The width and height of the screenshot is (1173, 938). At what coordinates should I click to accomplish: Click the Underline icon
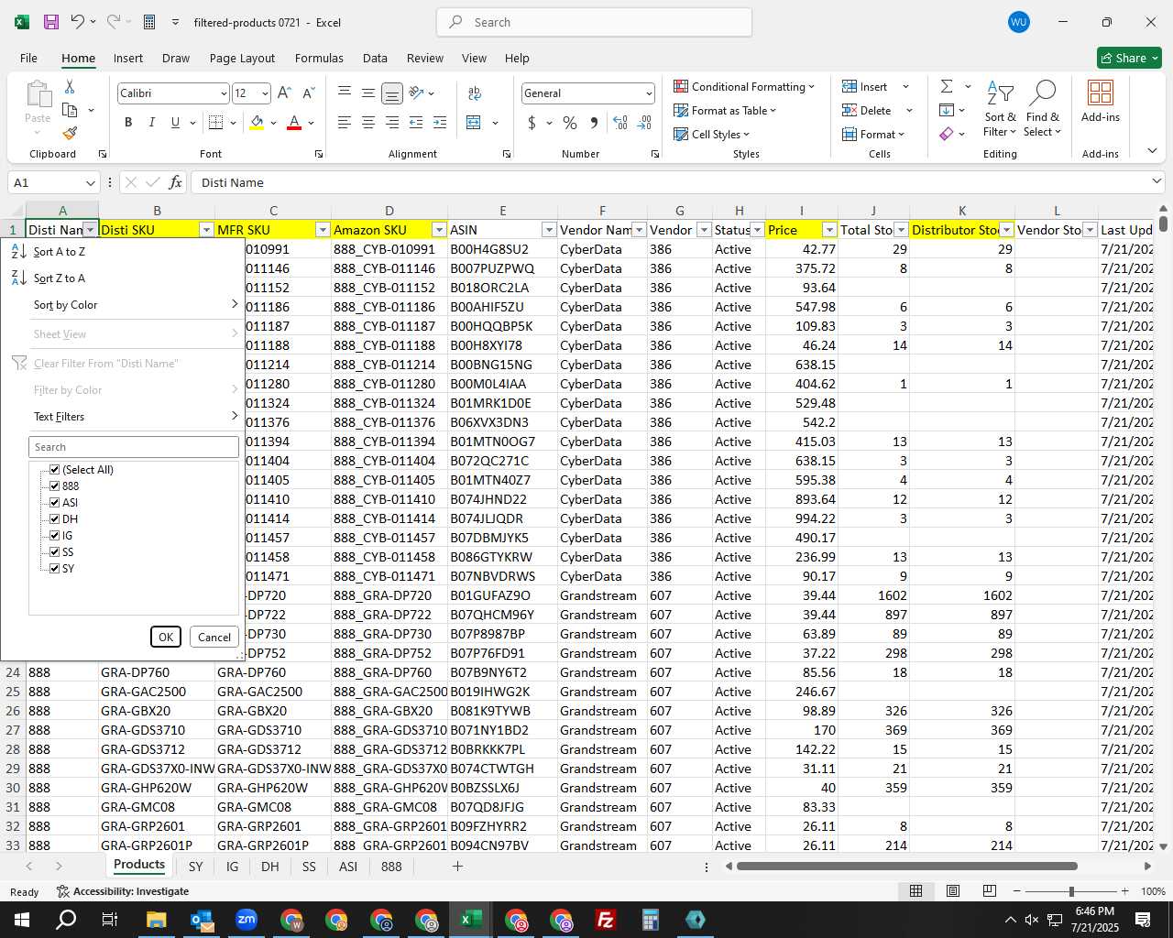[x=175, y=123]
